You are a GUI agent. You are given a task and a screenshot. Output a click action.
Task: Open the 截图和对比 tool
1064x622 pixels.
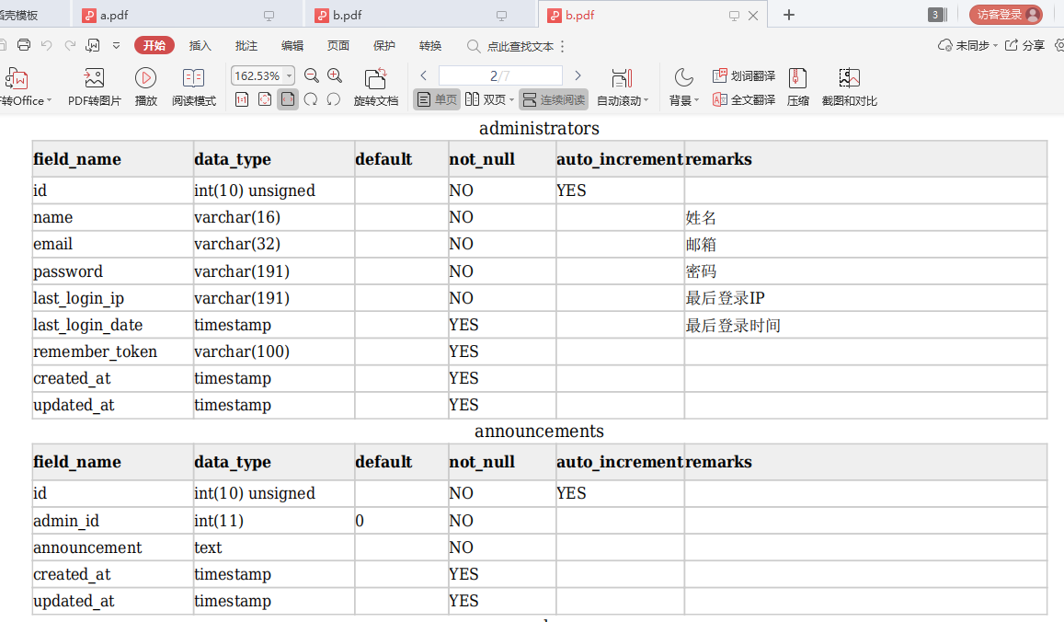(x=849, y=78)
